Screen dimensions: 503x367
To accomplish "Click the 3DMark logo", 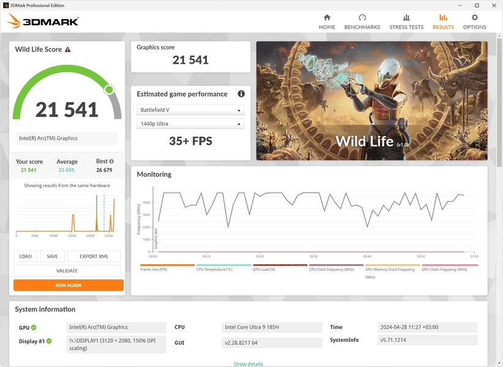I will [x=43, y=21].
